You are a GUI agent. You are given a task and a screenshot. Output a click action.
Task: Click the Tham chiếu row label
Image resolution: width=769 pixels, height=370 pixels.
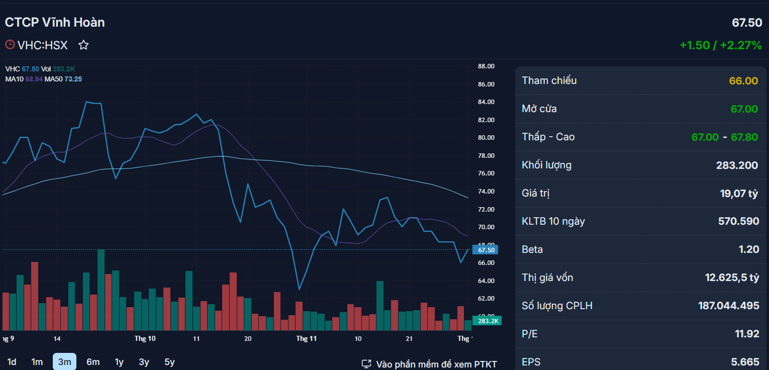tap(549, 80)
